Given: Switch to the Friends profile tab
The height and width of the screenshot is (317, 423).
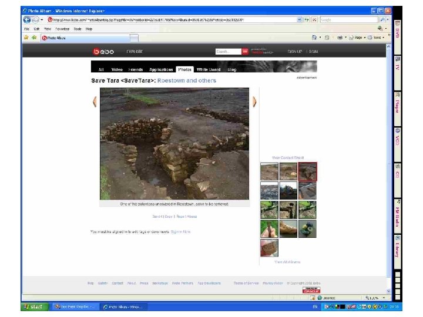Looking at the screenshot, I should pyautogui.click(x=136, y=69).
